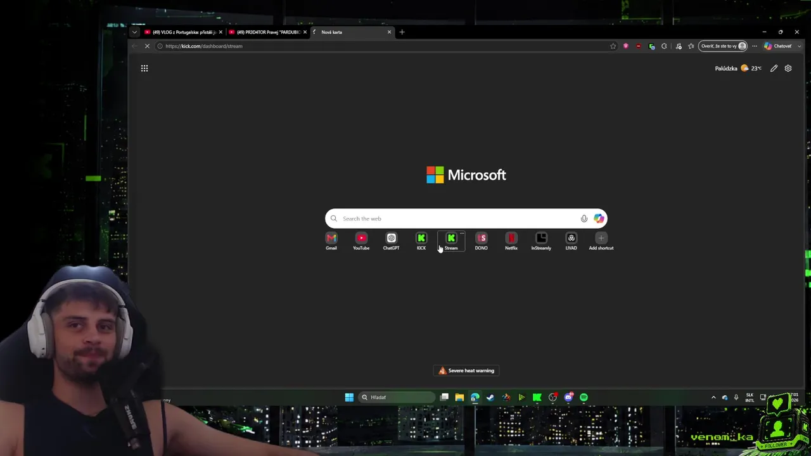
Task: Open the pink shield extension icon
Action: click(x=626, y=46)
